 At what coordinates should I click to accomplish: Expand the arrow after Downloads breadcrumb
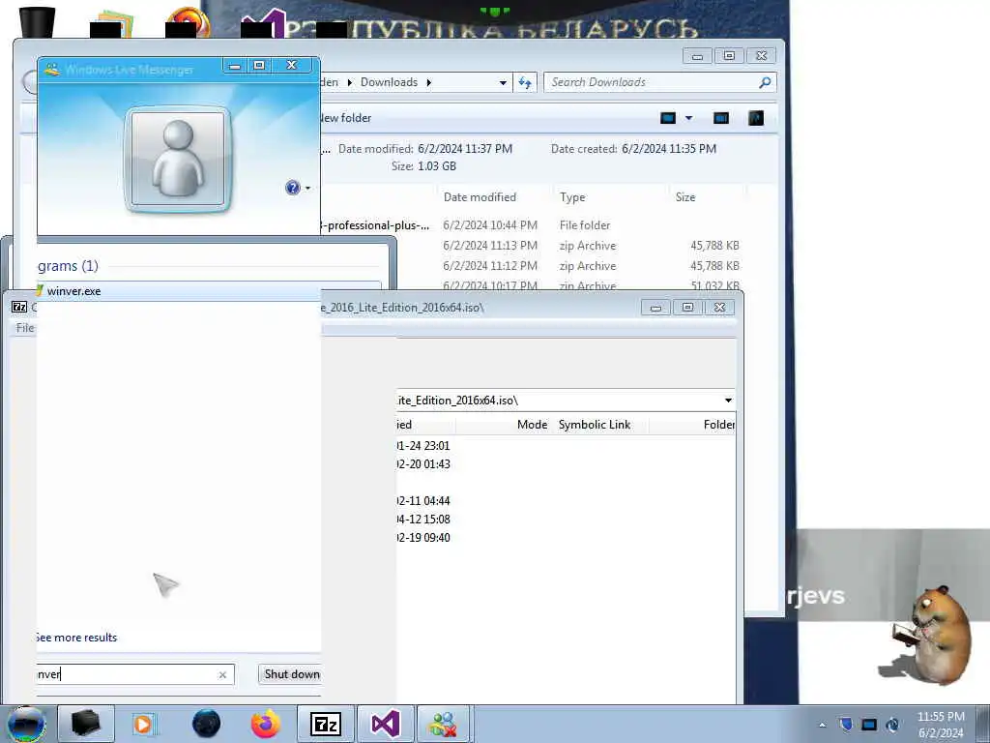pyautogui.click(x=428, y=83)
